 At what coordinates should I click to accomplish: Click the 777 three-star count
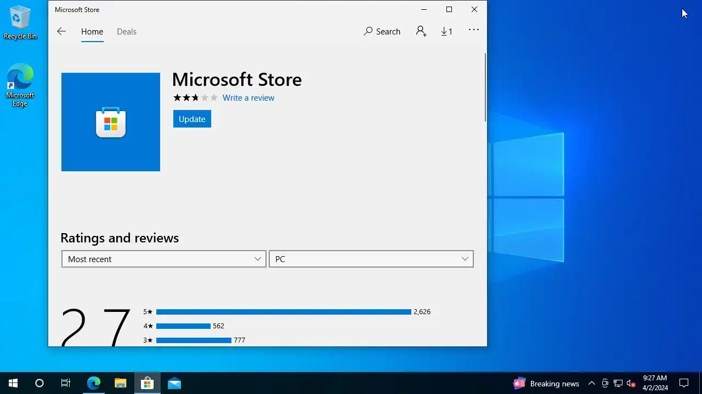click(x=240, y=340)
